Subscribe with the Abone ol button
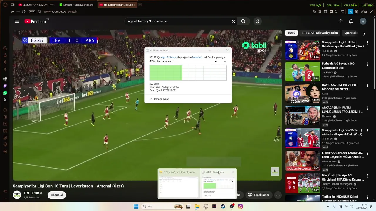Screen dimensions: 376x211 pyautogui.click(x=57, y=195)
